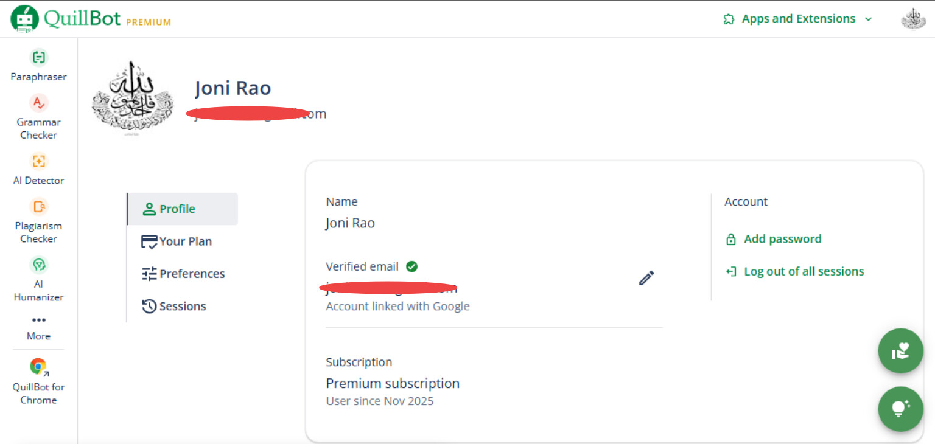Viewport: 935px width, 444px height.
Task: Launch the AI Detector icon
Action: 39,161
